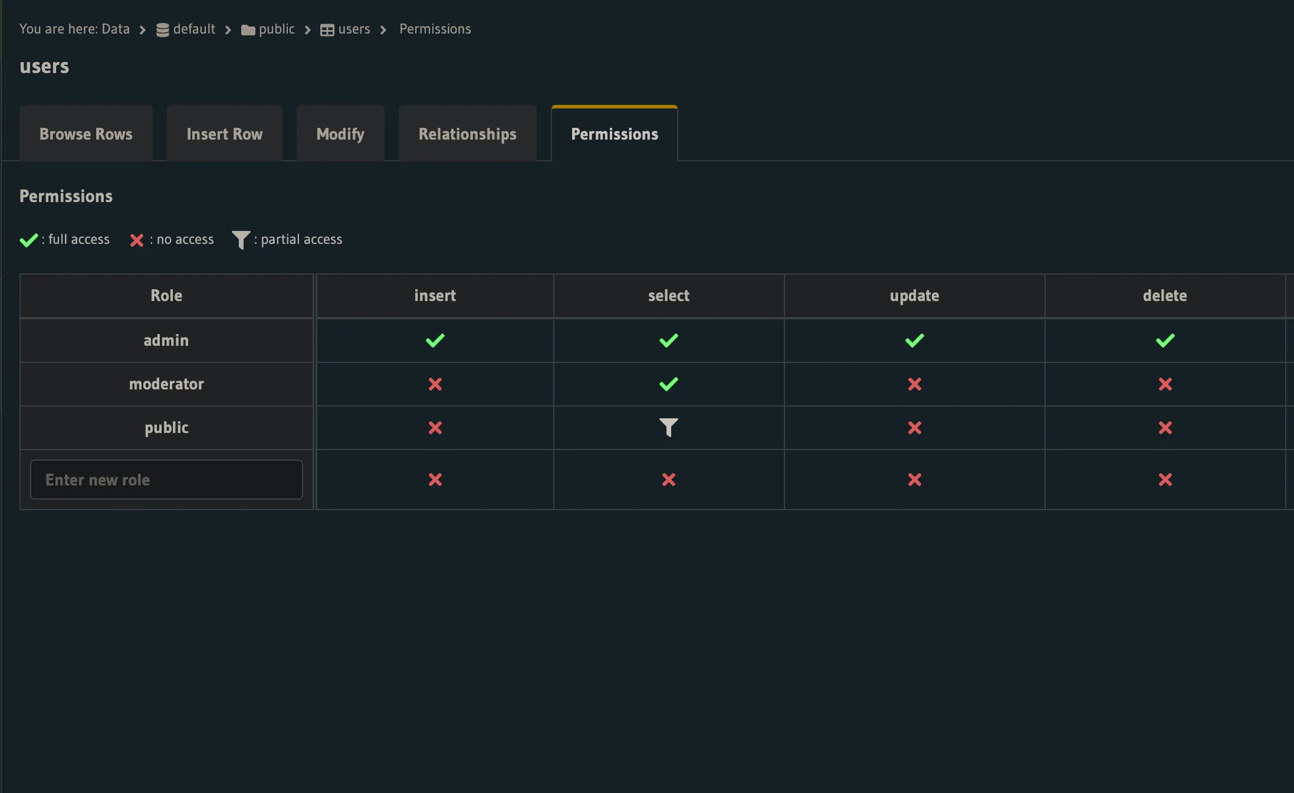Switch to the Browse Rows tab
Image resolution: width=1294 pixels, height=793 pixels.
(86, 133)
